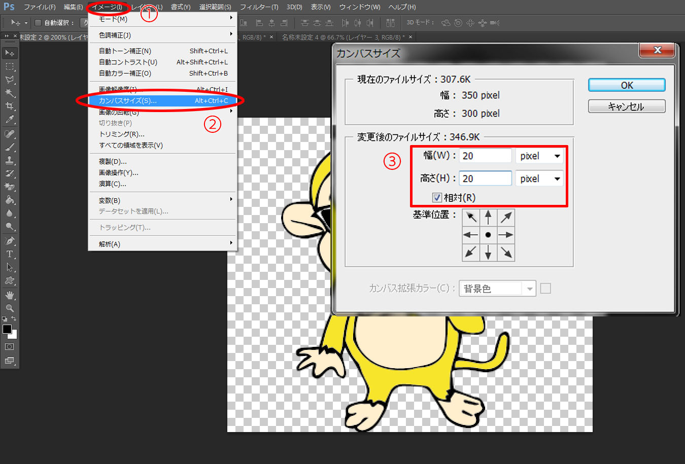Reset to default foreground and background colors
This screenshot has height=464, width=685.
[x=5, y=319]
